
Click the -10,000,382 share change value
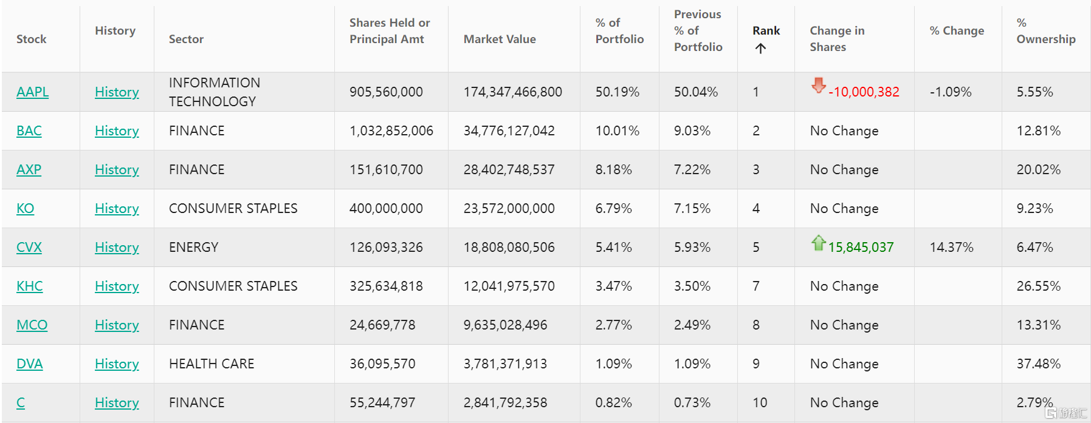[x=864, y=92]
